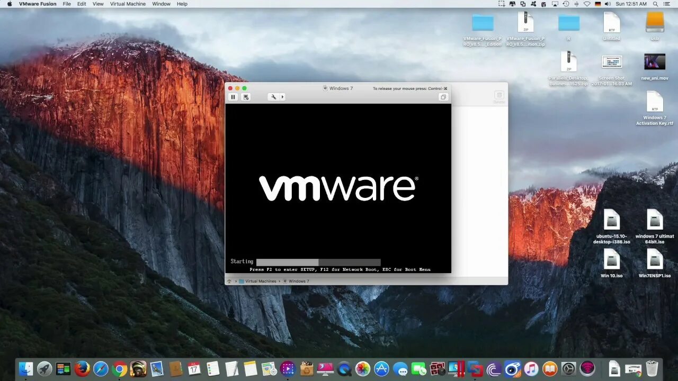Open the Window menu in menu bar
Screen dimensions: 678x381
pos(161,4)
